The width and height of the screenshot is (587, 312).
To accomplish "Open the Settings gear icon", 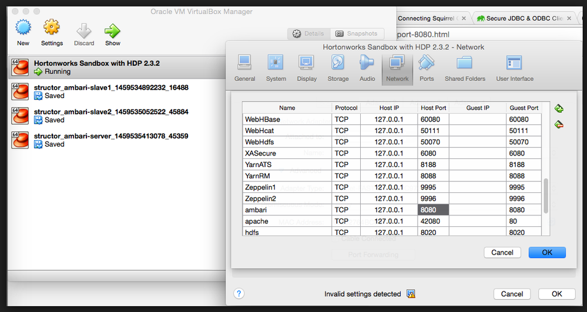I will click(52, 29).
